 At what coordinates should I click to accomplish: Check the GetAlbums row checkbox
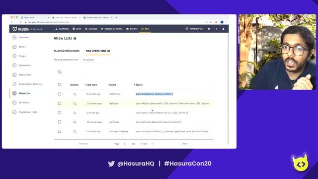(x=60, y=94)
